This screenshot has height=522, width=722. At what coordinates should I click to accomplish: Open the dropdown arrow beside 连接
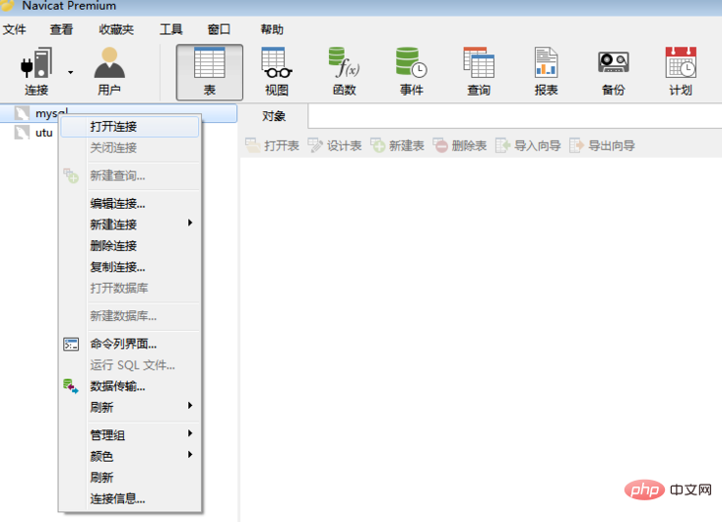71,72
